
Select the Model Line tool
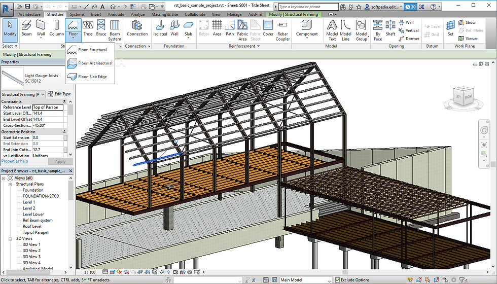point(345,30)
